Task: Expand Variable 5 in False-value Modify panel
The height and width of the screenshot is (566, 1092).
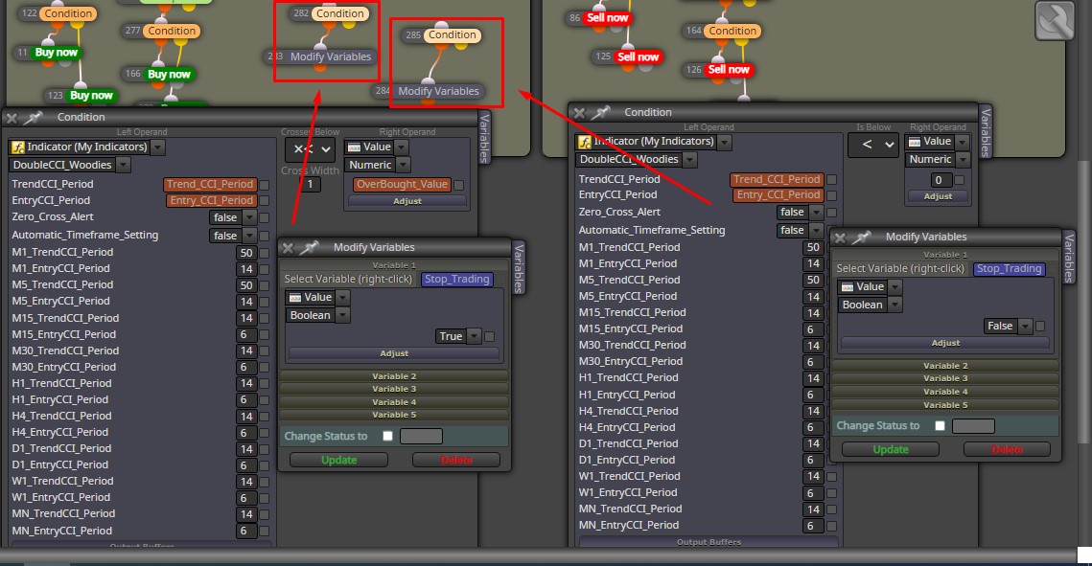Action: click(x=945, y=405)
